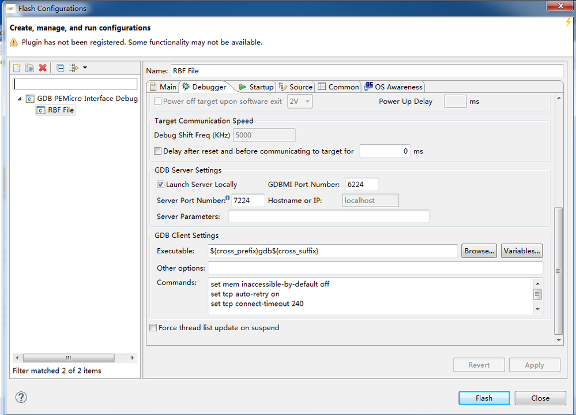Open the filter toolbar dropdown arrow
This screenshot has width=576, height=415.
tap(85, 68)
